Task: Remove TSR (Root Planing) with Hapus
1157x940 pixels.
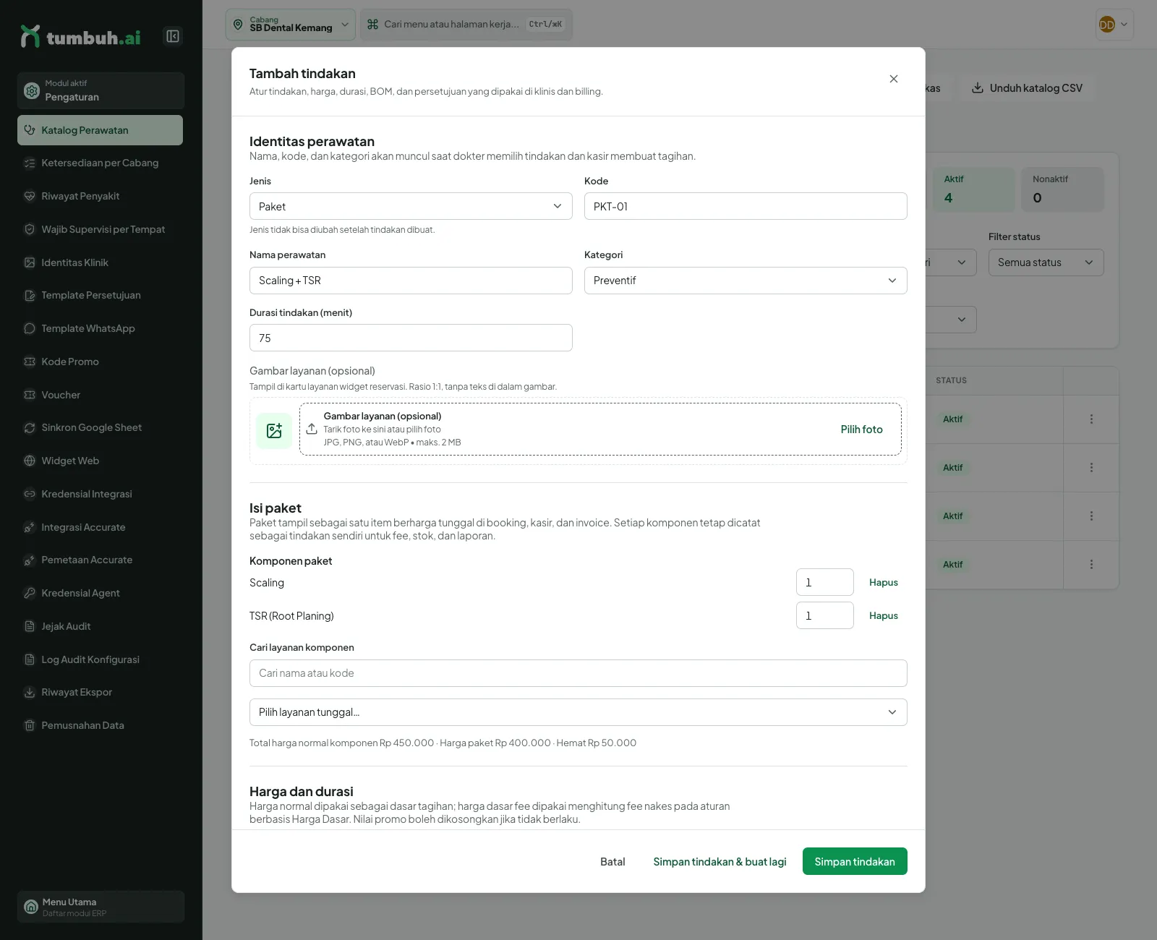Action: tap(884, 615)
